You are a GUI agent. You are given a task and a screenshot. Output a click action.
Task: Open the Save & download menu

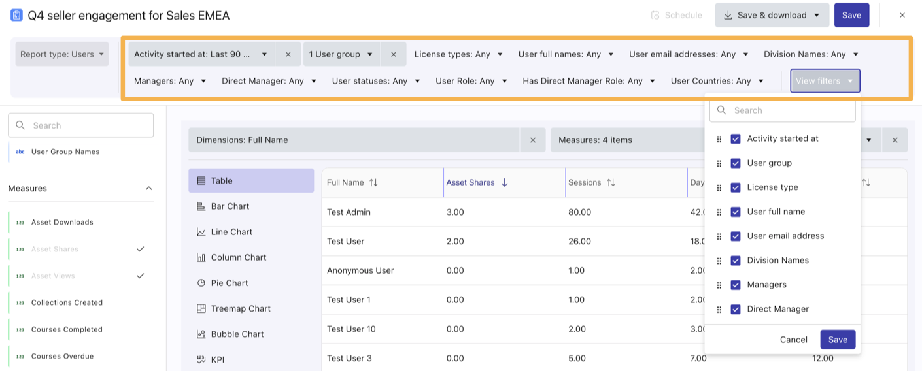point(772,15)
